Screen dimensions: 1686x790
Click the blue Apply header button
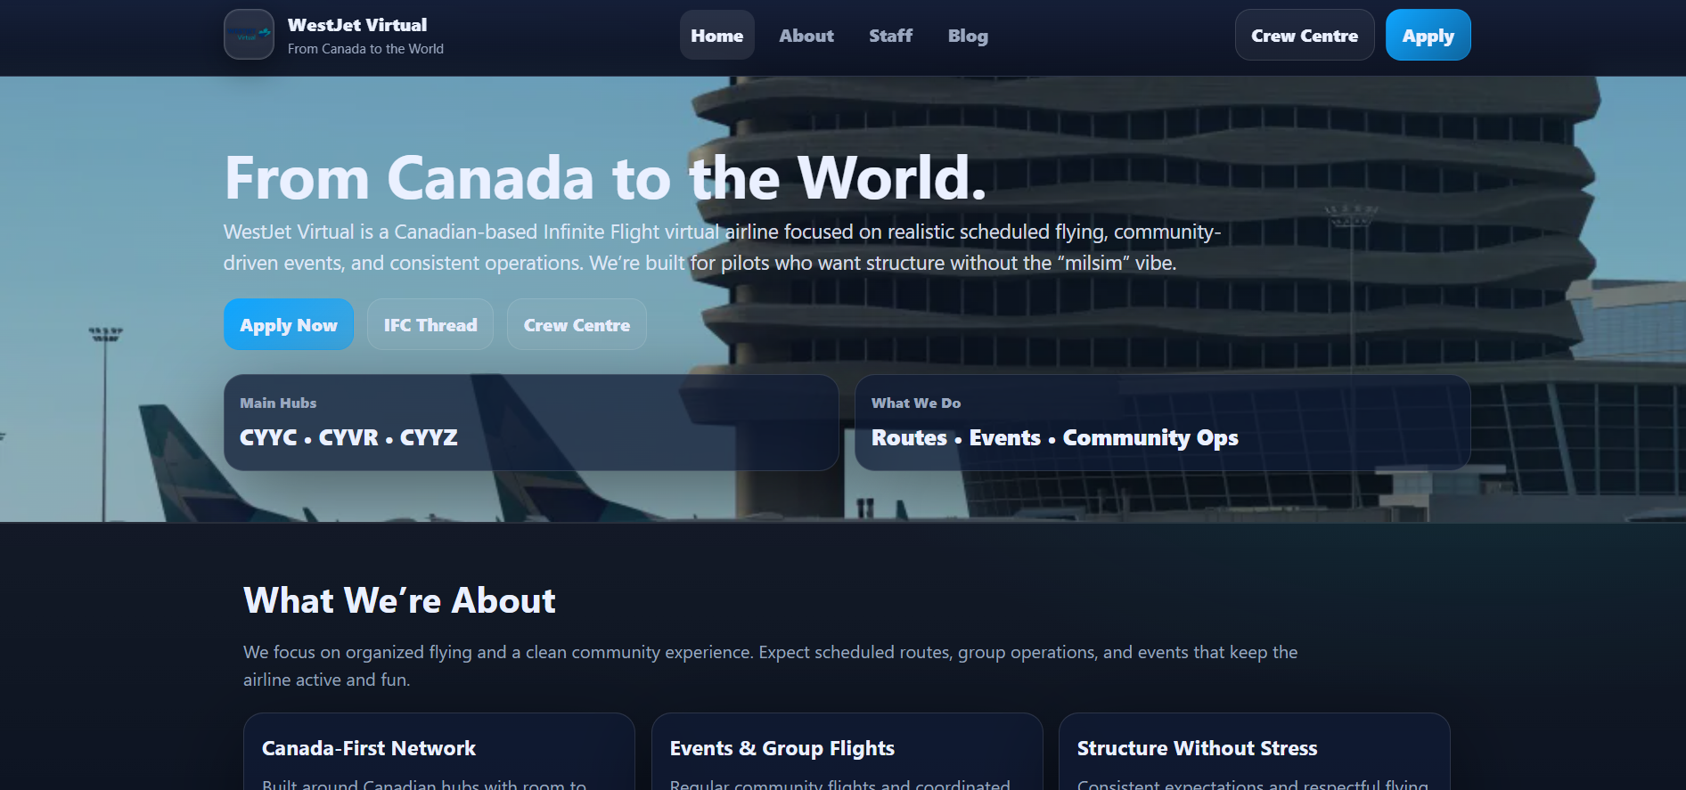pyautogui.click(x=1428, y=36)
